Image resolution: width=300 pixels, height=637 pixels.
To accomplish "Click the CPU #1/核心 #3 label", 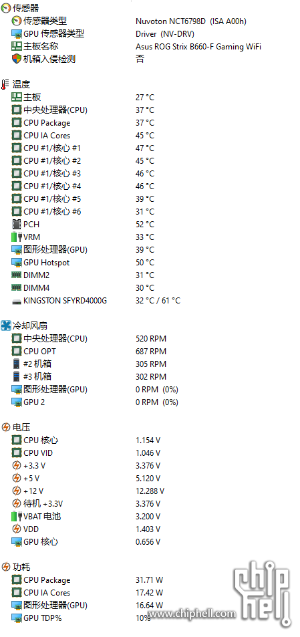I will (x=52, y=174).
